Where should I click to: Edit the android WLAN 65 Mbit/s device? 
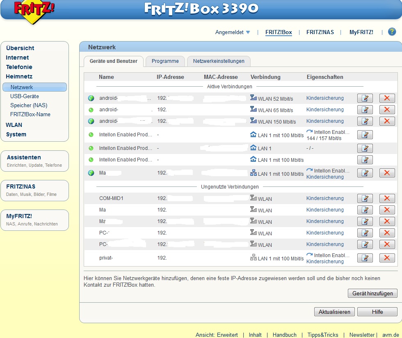[x=365, y=110]
